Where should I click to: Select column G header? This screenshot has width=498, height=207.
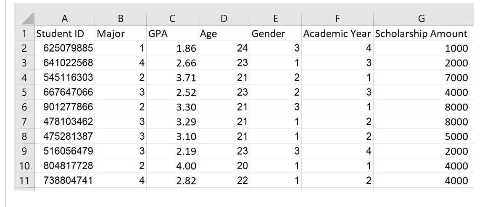[421, 18]
